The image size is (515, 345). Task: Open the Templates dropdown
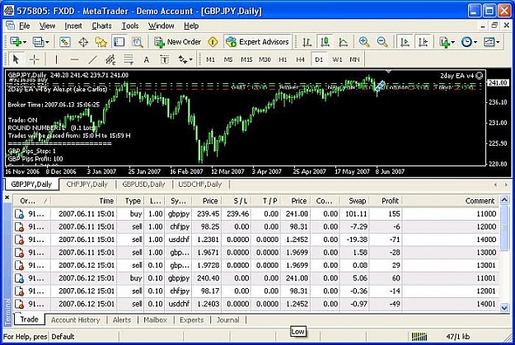491,42
